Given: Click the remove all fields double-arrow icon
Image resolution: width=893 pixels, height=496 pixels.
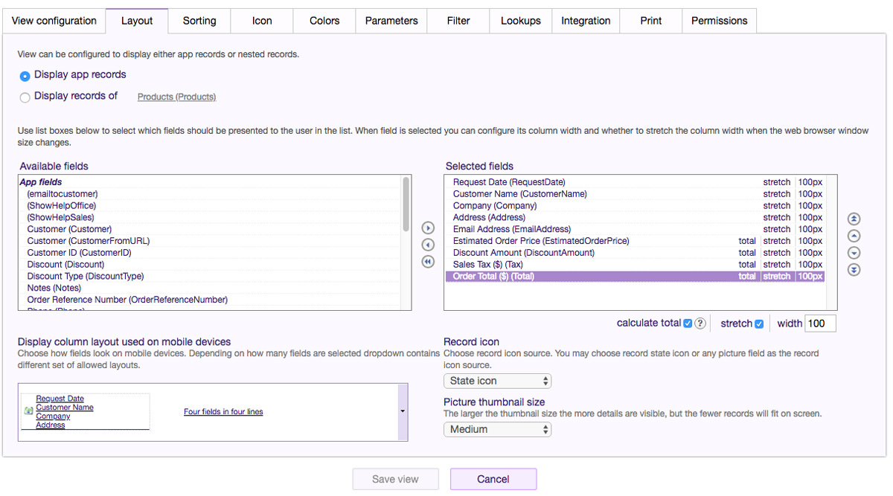Looking at the screenshot, I should pos(428,261).
